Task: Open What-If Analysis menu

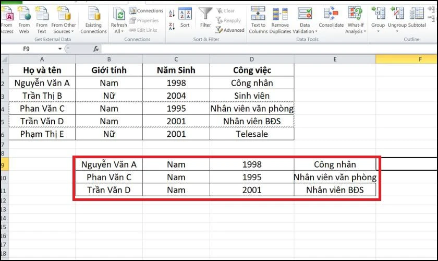Action: pyautogui.click(x=355, y=20)
